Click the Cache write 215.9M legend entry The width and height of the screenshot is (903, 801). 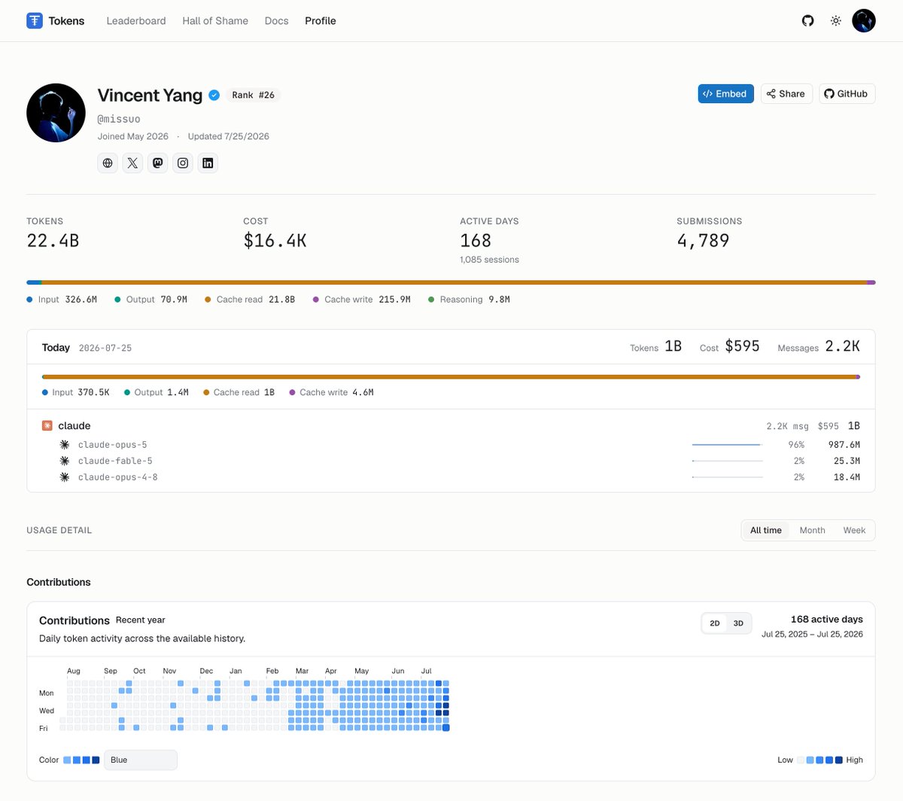(362, 300)
